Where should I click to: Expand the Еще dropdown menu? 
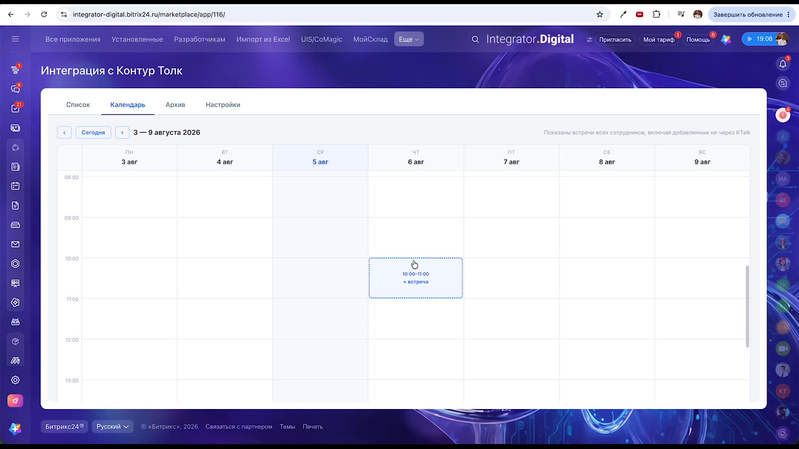409,39
